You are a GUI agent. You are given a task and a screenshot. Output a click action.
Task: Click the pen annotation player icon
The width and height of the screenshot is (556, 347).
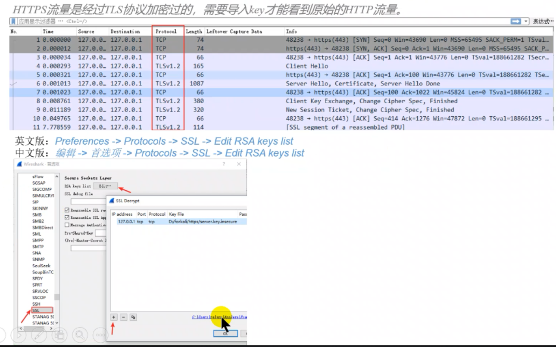coord(39,335)
